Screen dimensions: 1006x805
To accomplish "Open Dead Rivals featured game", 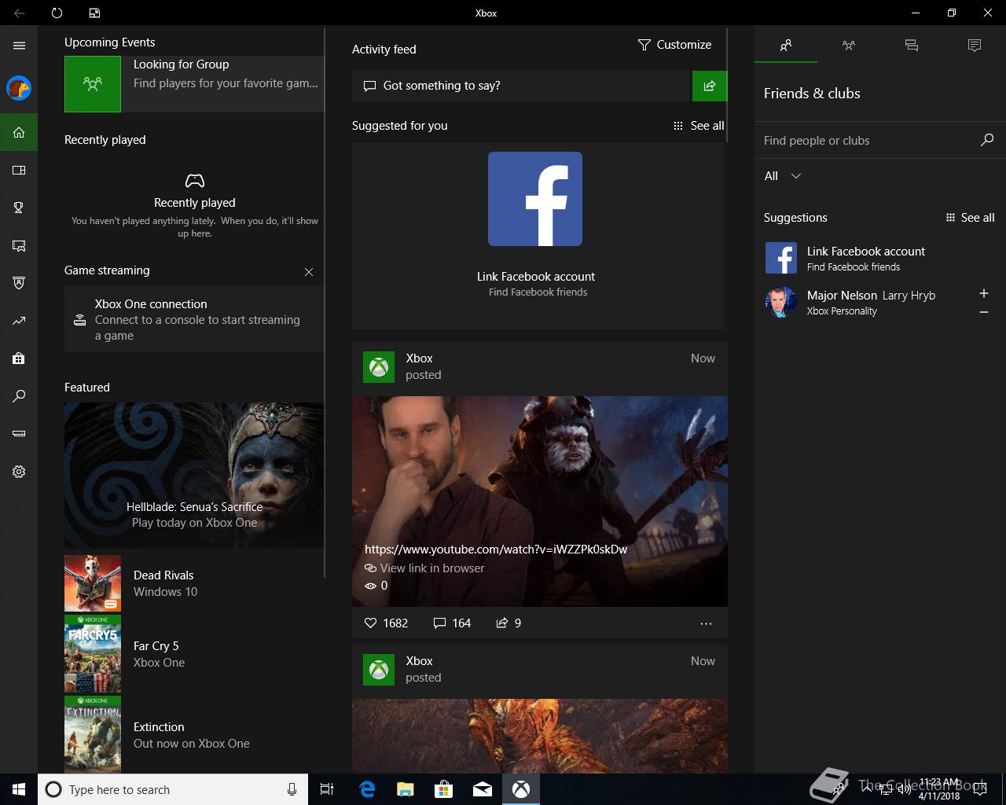I will pyautogui.click(x=194, y=583).
